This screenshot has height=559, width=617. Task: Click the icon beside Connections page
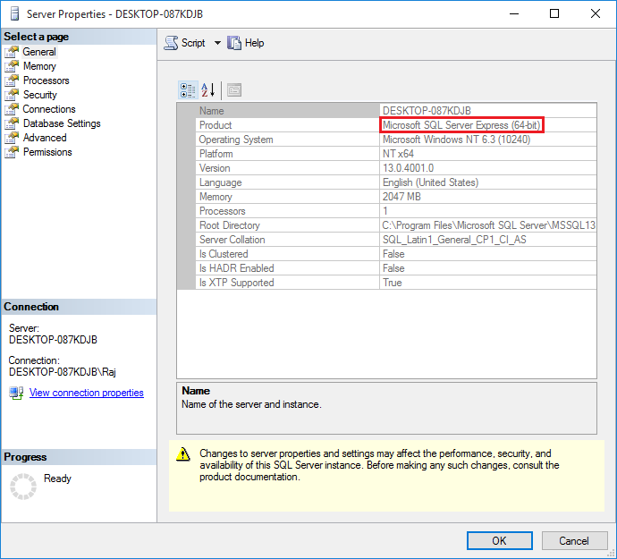pyautogui.click(x=12, y=109)
